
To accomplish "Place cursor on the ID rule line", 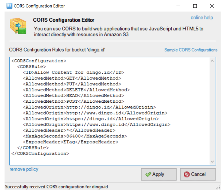I will pos(74,72).
